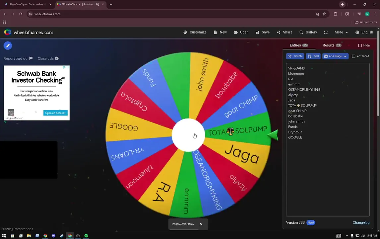The height and width of the screenshot is (239, 380).
Task: Enable the Advanced checkbox
Action: [353, 56]
